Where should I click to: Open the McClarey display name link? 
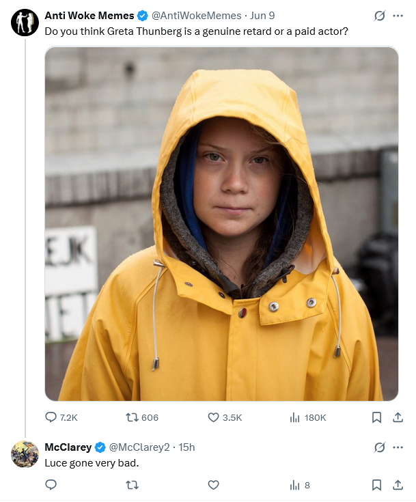pos(68,447)
